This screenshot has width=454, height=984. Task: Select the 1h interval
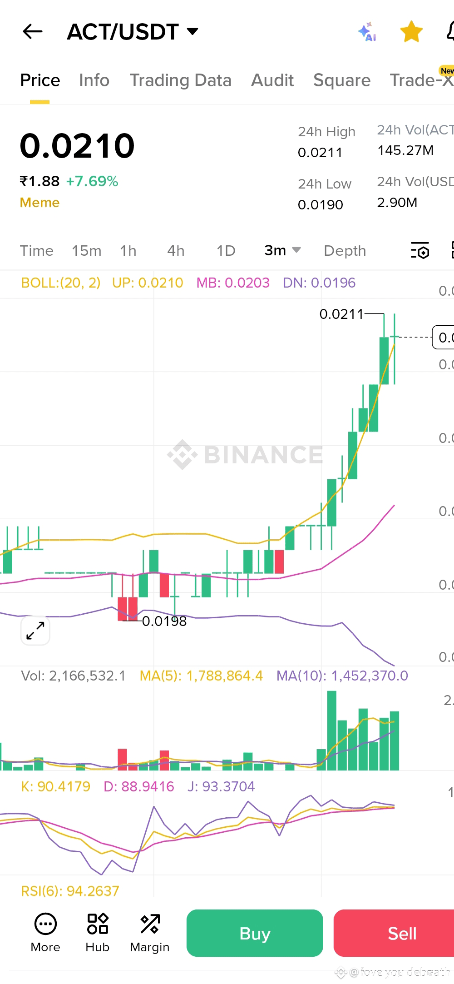[128, 251]
